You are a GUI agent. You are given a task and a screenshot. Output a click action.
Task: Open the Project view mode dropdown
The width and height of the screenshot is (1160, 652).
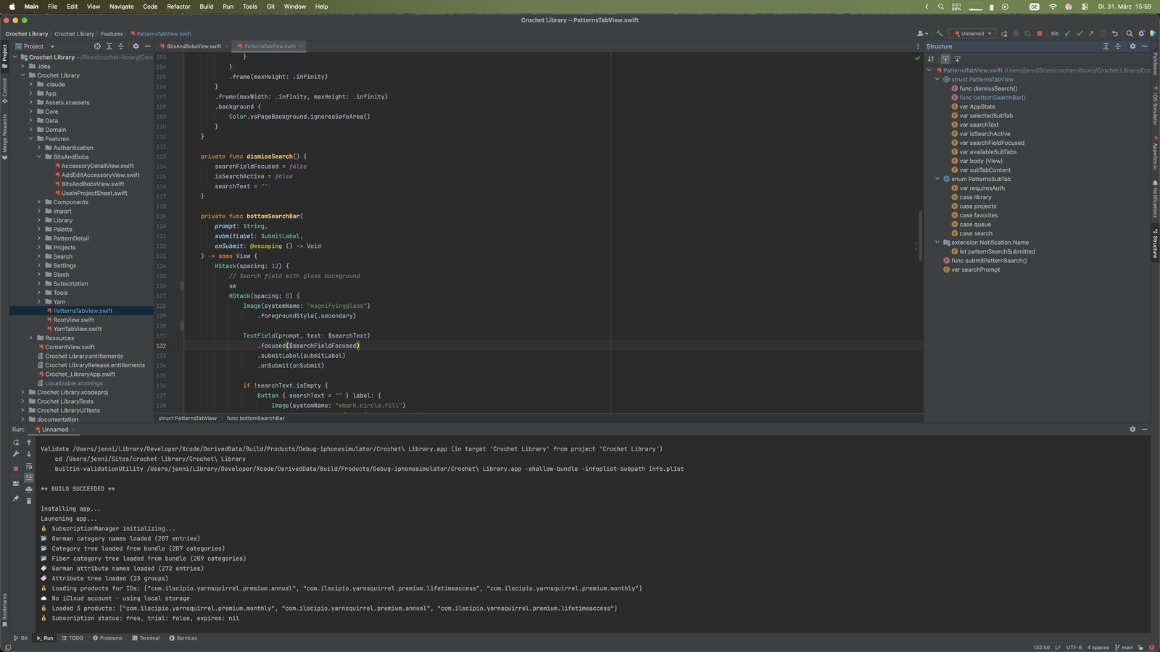[35, 46]
